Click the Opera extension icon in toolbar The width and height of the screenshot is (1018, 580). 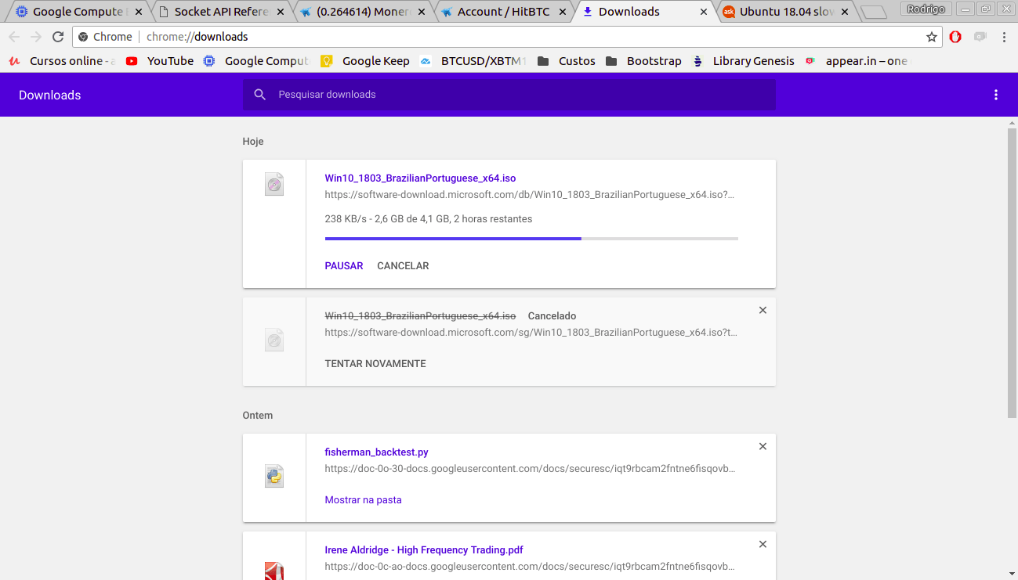click(x=955, y=37)
